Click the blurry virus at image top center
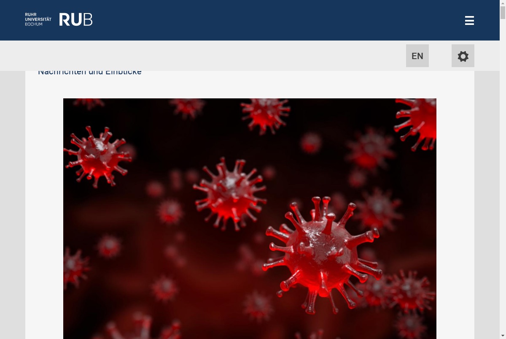This screenshot has height=339, width=506. click(x=265, y=113)
